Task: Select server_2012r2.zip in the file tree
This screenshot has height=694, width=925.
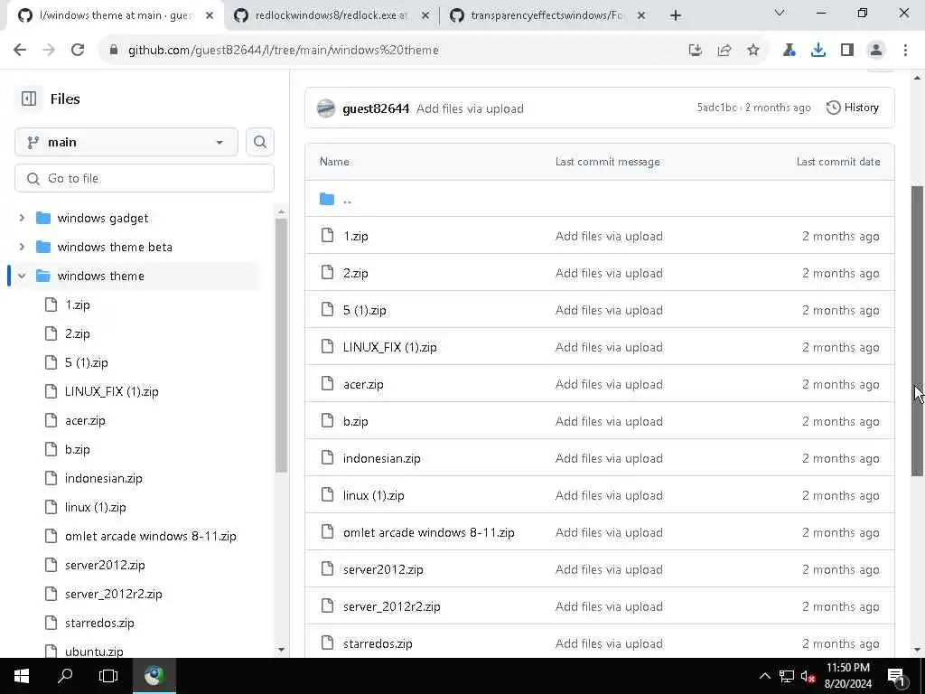Action: point(113,595)
